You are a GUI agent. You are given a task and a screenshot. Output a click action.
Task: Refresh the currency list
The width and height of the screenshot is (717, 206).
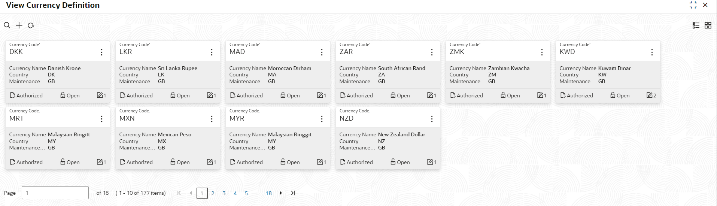(31, 25)
